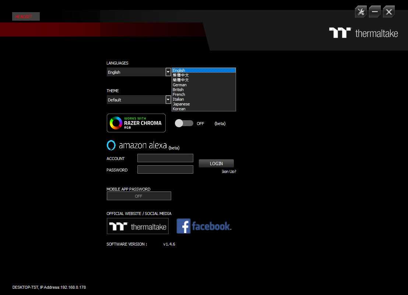Choose Japanese in the language list
Screen dimensions: 408x295
[181, 104]
